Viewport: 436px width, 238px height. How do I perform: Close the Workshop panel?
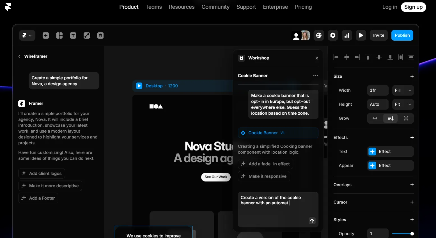[317, 58]
